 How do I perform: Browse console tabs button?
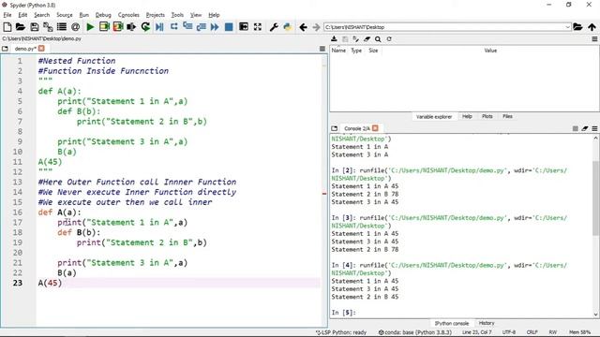[x=335, y=128]
